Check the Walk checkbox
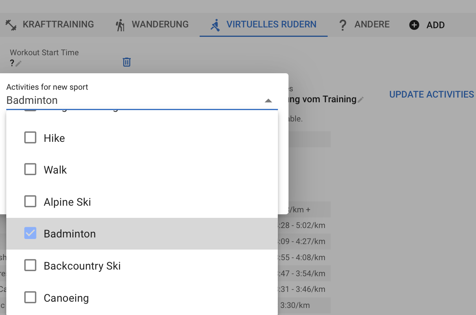 [30, 169]
